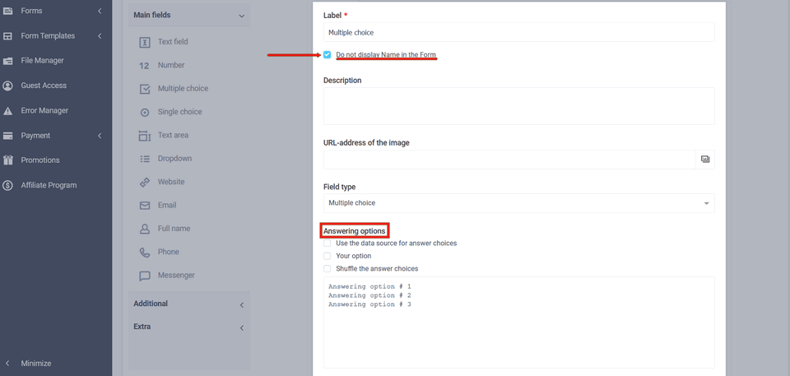Click the Full name person icon
The image size is (790, 376).
point(145,229)
